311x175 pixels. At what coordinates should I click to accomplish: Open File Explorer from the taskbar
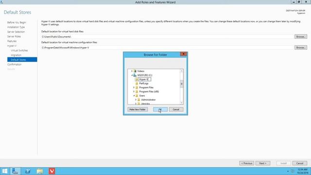pos(40,171)
